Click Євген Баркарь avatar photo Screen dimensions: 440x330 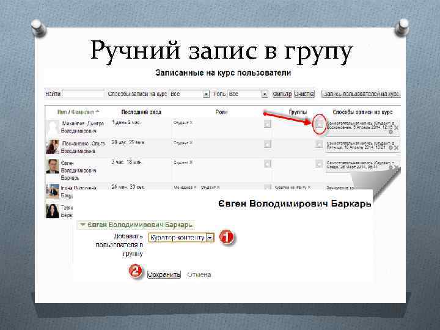(53, 166)
